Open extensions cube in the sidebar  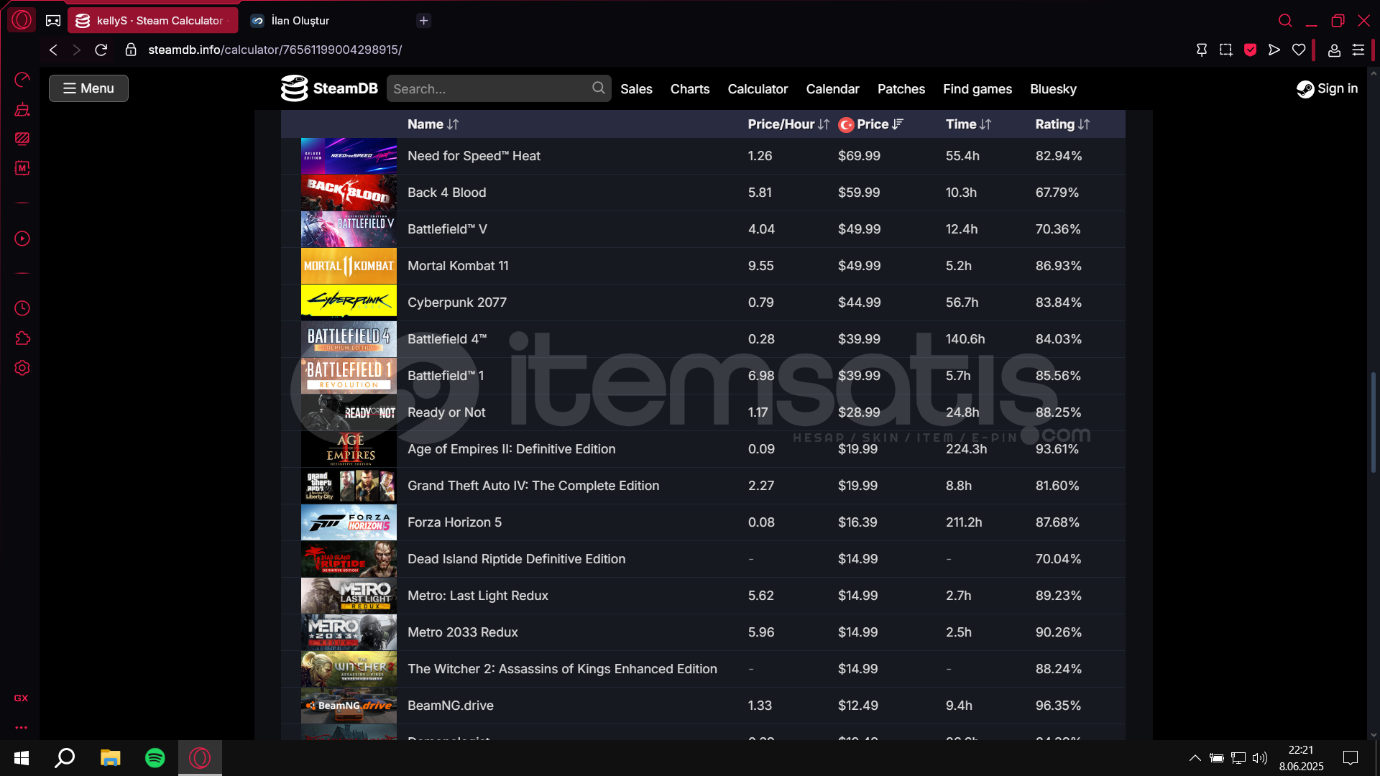click(22, 338)
